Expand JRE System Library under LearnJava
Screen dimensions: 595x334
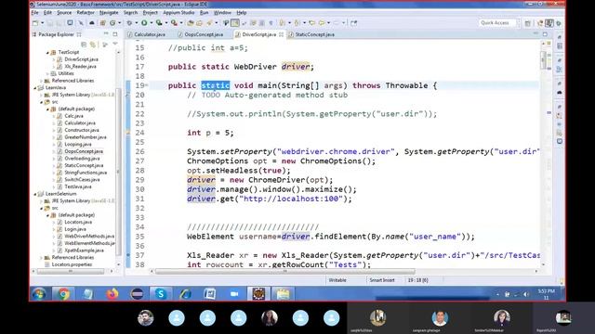click(x=41, y=95)
